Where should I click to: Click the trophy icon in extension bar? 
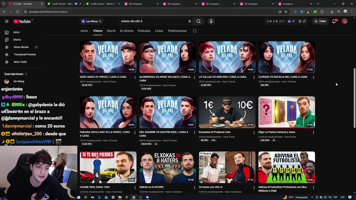tap(300, 21)
